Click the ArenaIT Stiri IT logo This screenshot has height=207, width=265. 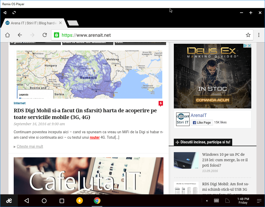pyautogui.click(x=183, y=119)
